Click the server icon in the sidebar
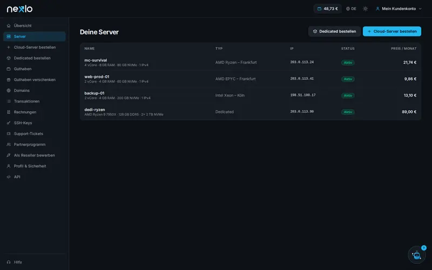Screen dimensions: 432x270 pyautogui.click(x=9, y=36)
